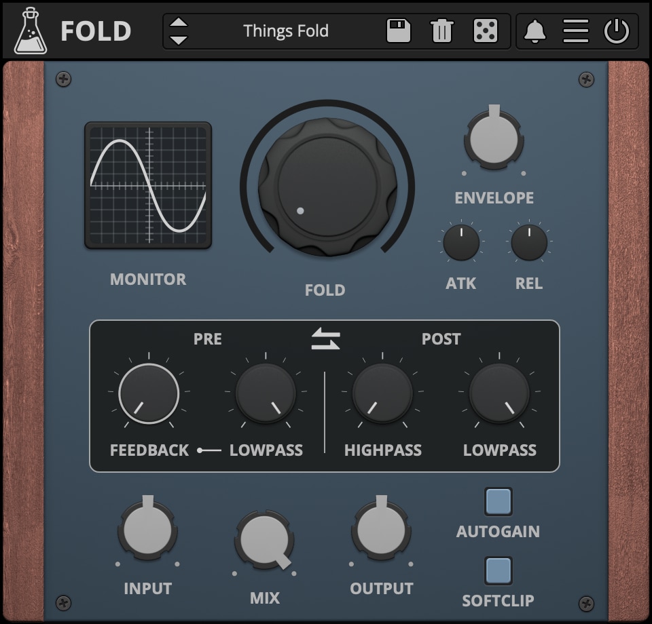This screenshot has width=652, height=624.
Task: Enable the SOFTCLIP switch
Action: click(x=499, y=572)
